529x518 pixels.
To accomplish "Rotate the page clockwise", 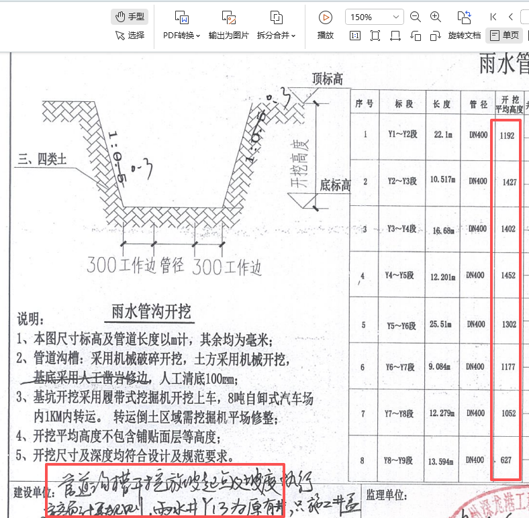I will tap(436, 36).
